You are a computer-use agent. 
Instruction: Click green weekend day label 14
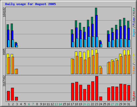[60, 104]
